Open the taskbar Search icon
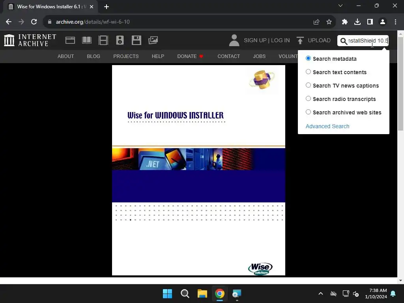This screenshot has width=404, height=303. (185, 294)
